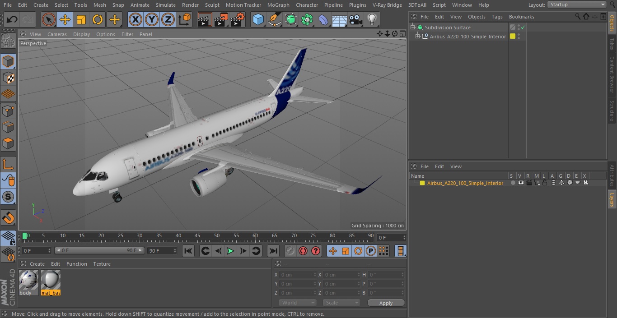Select the Rotate tool
This screenshot has height=318, width=617.
click(98, 19)
